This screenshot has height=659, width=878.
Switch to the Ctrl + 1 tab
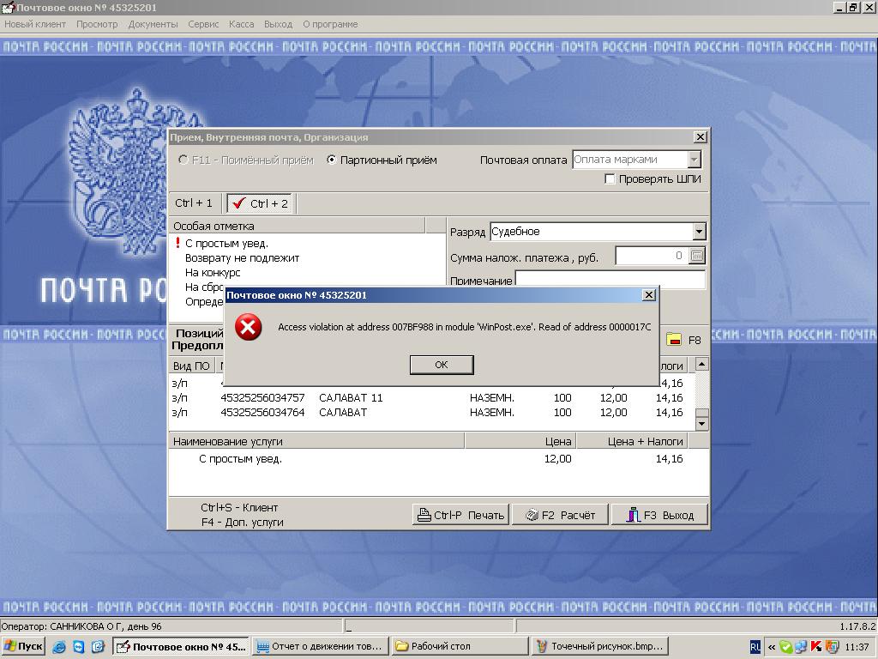pyautogui.click(x=194, y=203)
